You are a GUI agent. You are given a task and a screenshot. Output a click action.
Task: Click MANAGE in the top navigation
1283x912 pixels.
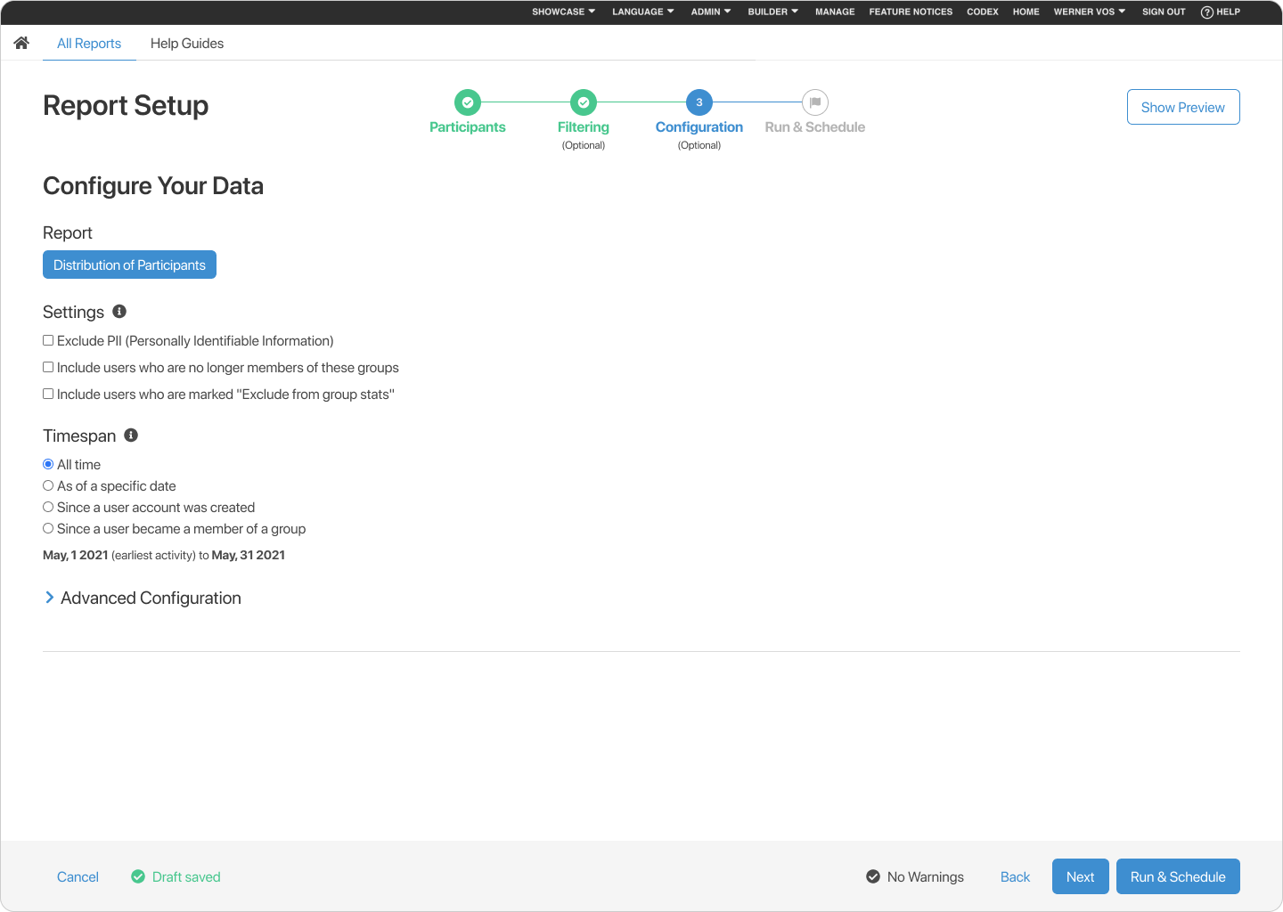click(834, 12)
